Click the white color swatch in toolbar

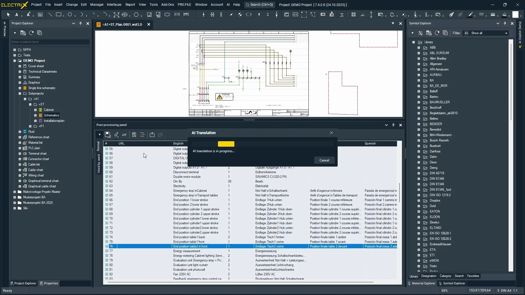tap(515, 15)
